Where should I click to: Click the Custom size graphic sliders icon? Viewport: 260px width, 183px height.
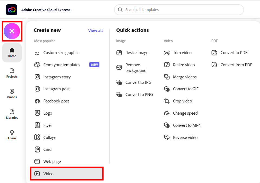tap(37, 53)
